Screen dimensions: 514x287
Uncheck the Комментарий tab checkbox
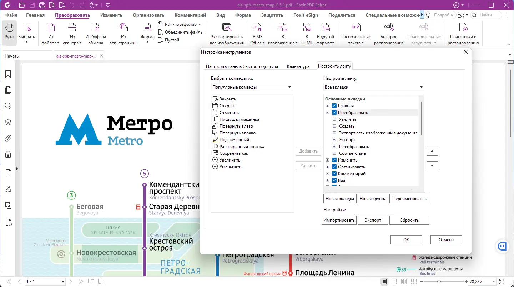(x=334, y=174)
